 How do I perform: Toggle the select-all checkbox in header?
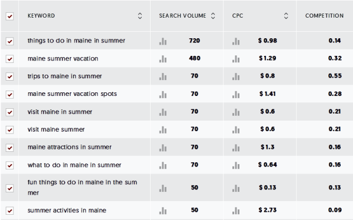[x=9, y=16]
